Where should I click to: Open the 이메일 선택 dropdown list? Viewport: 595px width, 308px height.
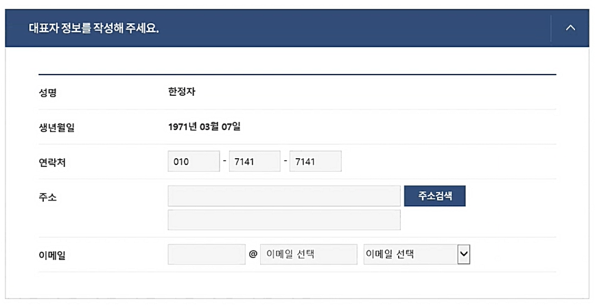[x=417, y=254]
